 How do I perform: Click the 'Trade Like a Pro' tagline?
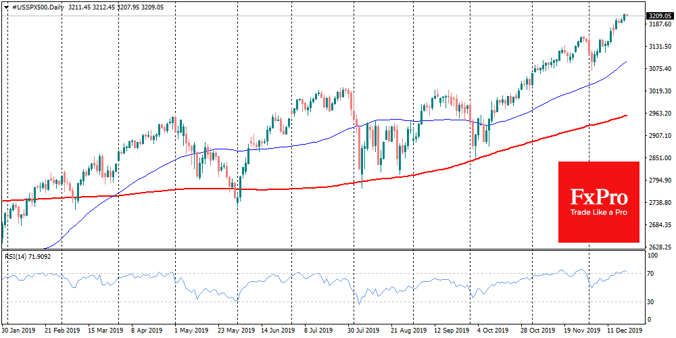click(x=598, y=214)
